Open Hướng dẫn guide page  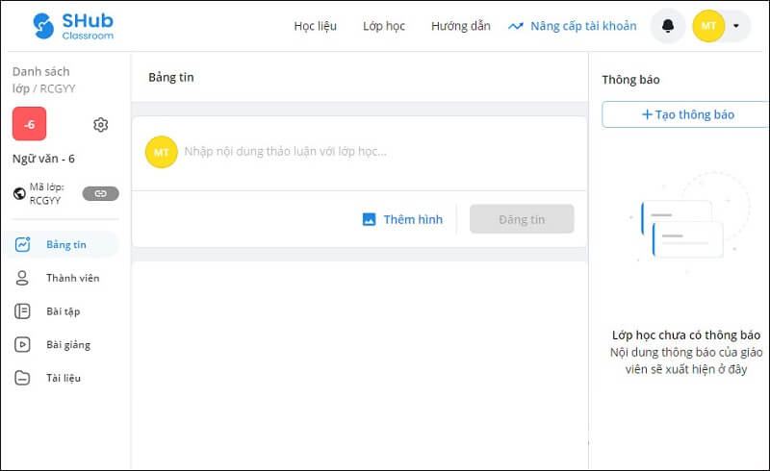click(460, 26)
